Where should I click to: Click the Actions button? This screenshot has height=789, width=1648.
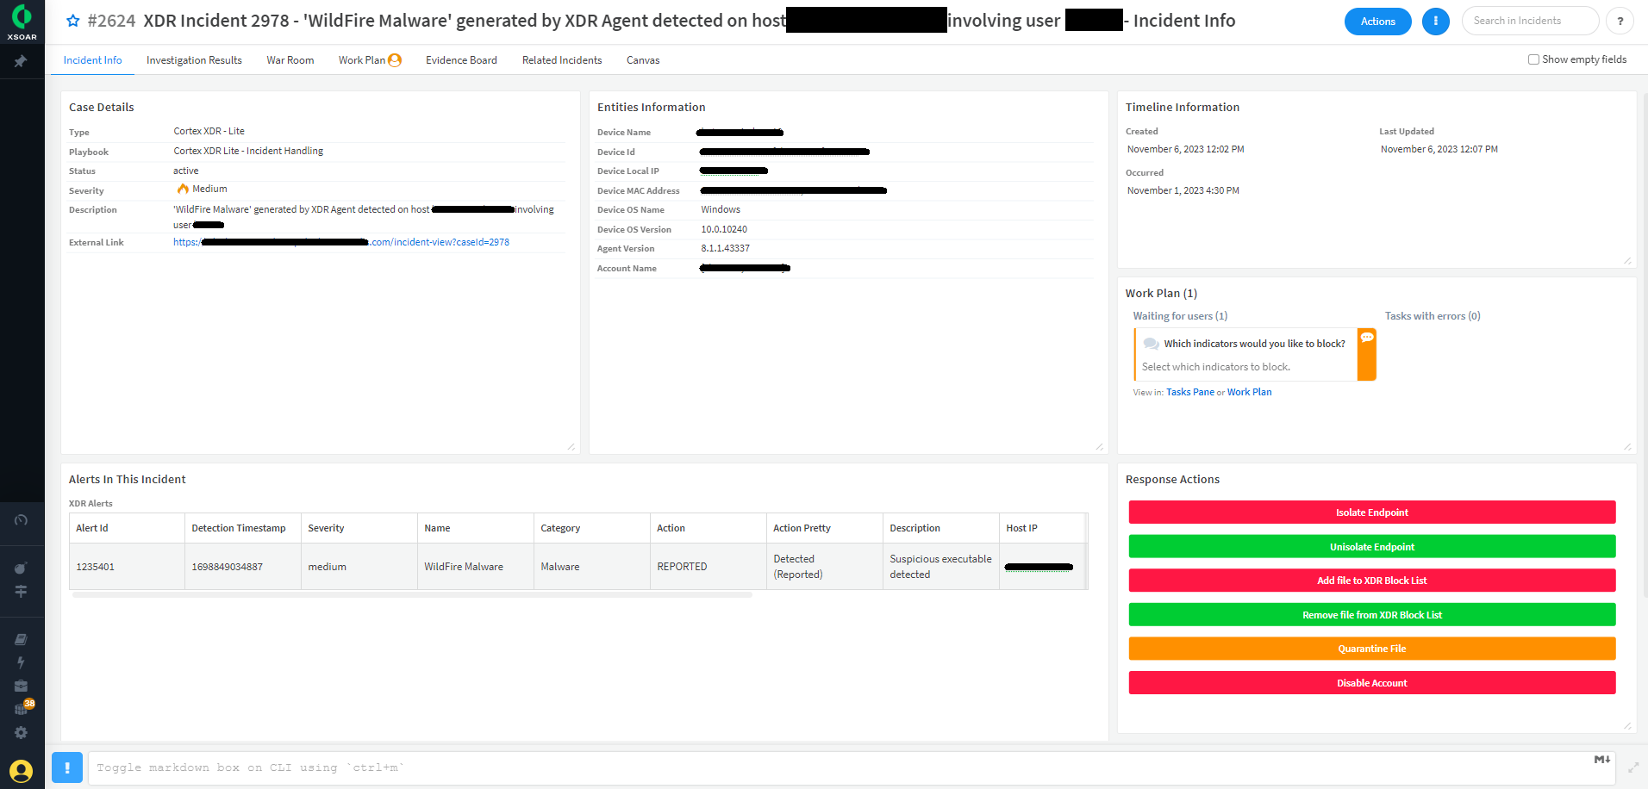[1377, 22]
